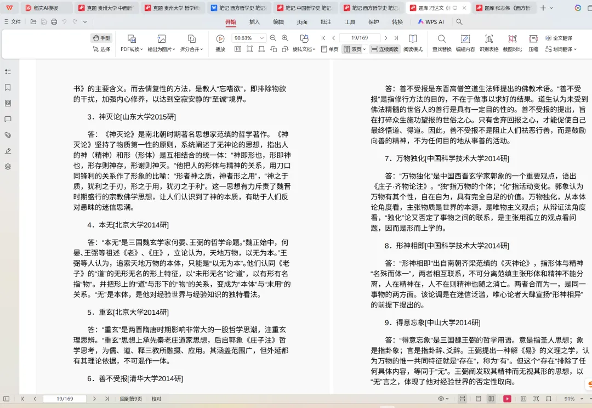Image resolution: width=592 pixels, height=408 pixels.
Task: Select the 手型 hand tool
Action: point(103,39)
